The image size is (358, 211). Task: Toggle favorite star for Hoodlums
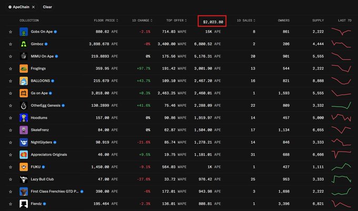tap(11, 118)
